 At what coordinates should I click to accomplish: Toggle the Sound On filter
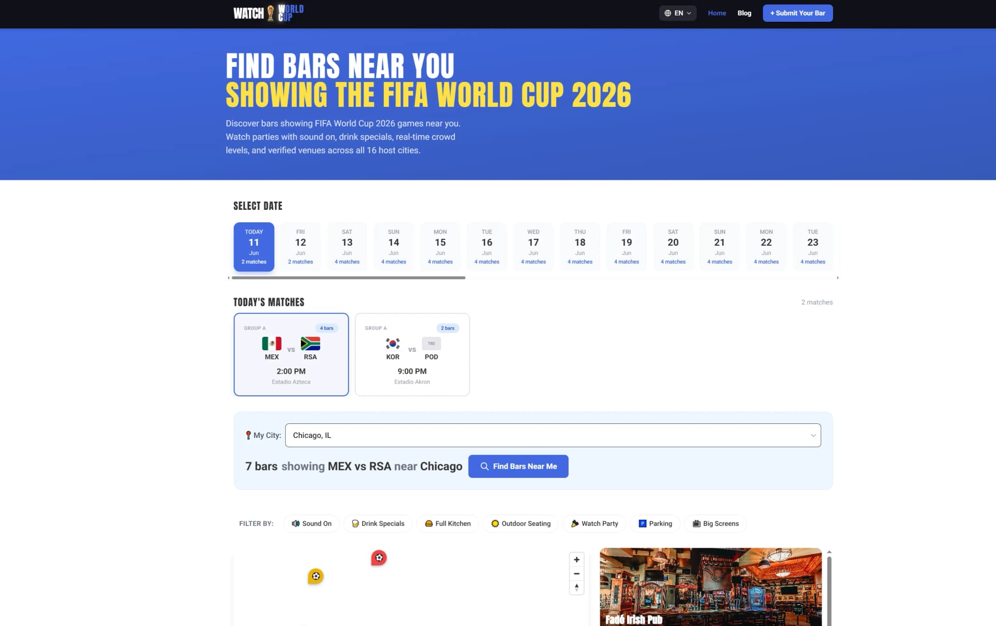[311, 523]
